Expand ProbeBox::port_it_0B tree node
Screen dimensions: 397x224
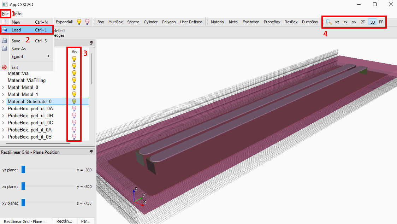coord(3,137)
